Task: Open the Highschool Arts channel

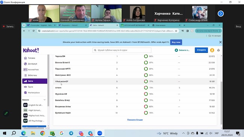Action: pyautogui.click(x=35, y=116)
